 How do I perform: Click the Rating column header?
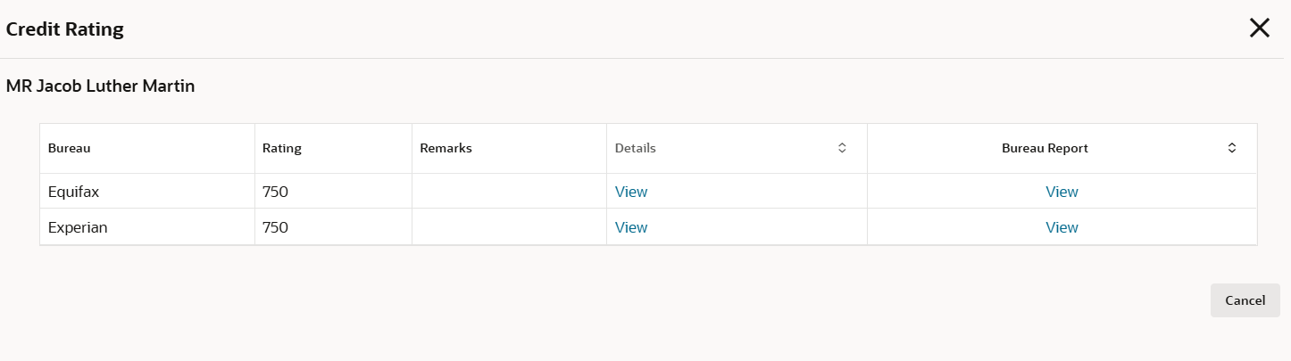pos(282,149)
